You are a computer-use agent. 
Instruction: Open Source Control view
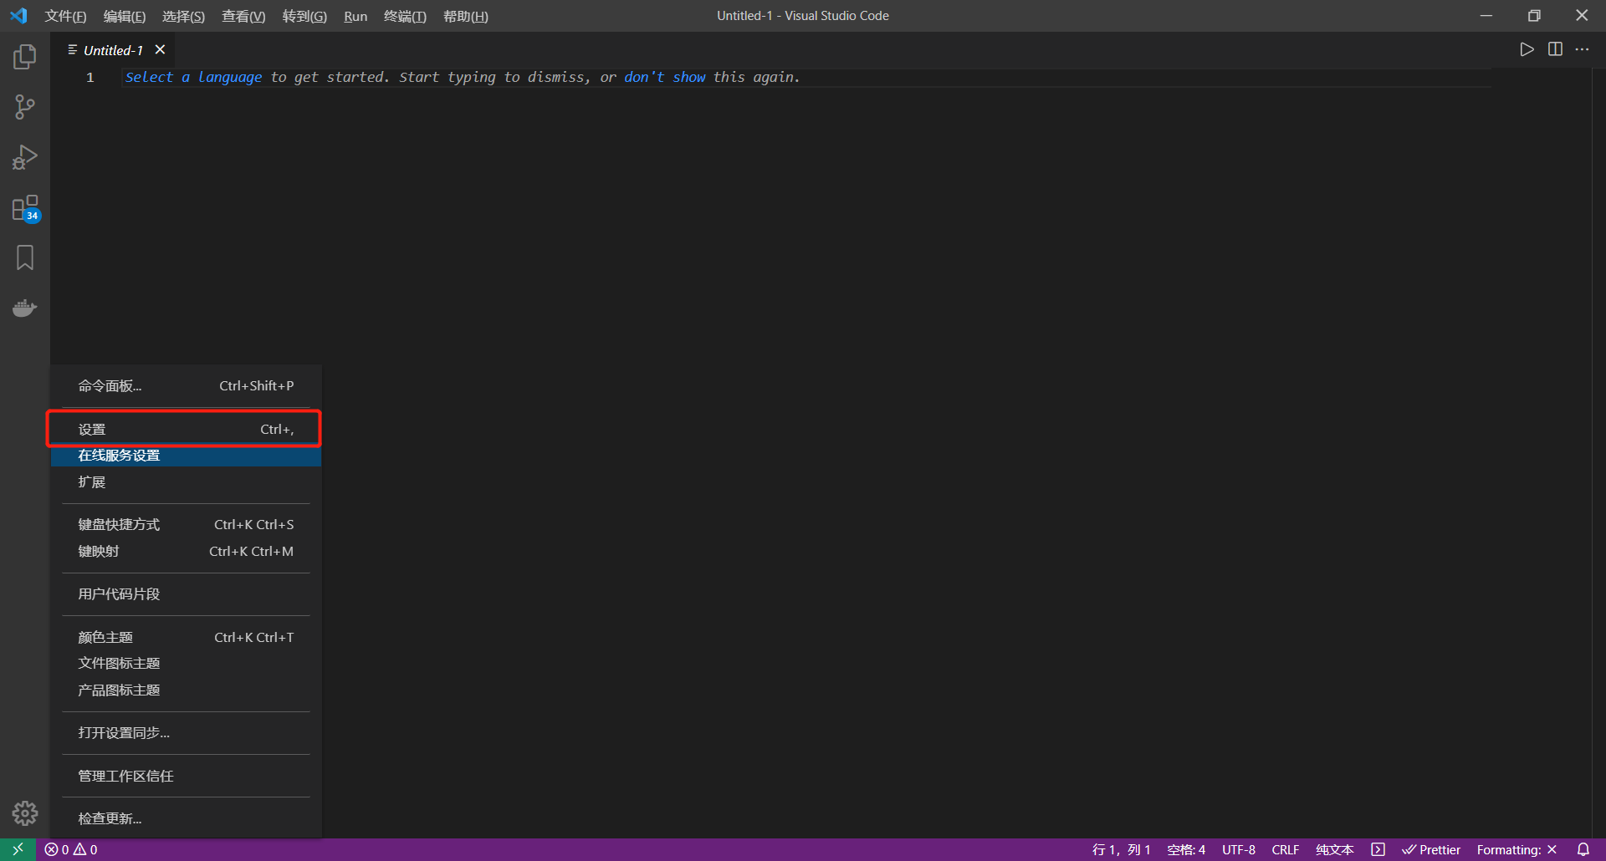(x=25, y=107)
